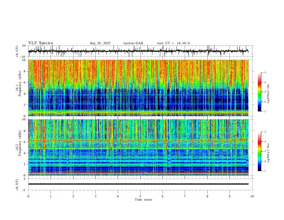Click the ch.1 color bar "-7" label
Screen dimensions: 284x220
265,111
